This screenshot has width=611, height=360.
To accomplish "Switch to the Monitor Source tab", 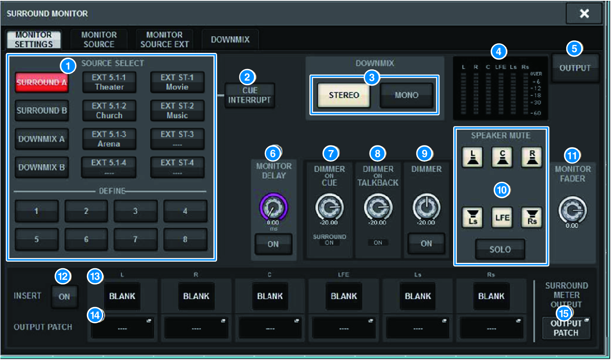I will click(x=99, y=40).
